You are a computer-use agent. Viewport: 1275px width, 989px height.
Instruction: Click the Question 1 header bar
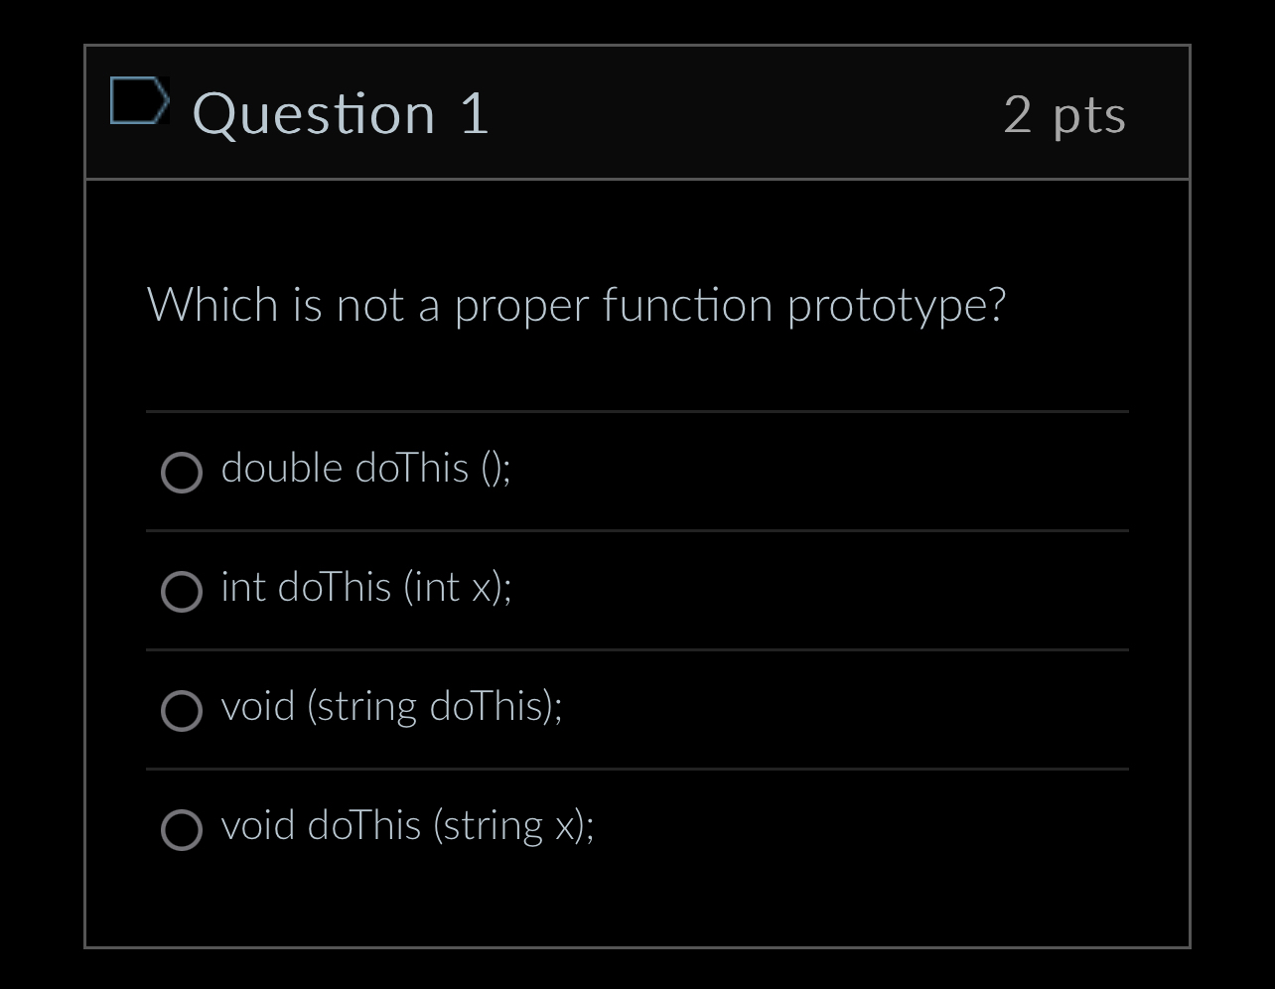(638, 112)
